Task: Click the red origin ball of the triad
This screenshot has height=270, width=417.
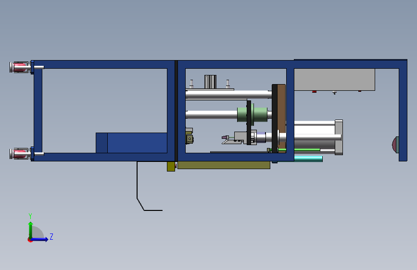Action: (x=30, y=240)
